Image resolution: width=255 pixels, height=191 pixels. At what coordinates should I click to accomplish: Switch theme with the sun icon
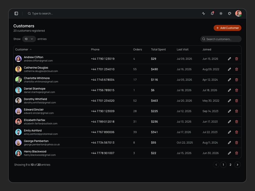coord(221,14)
